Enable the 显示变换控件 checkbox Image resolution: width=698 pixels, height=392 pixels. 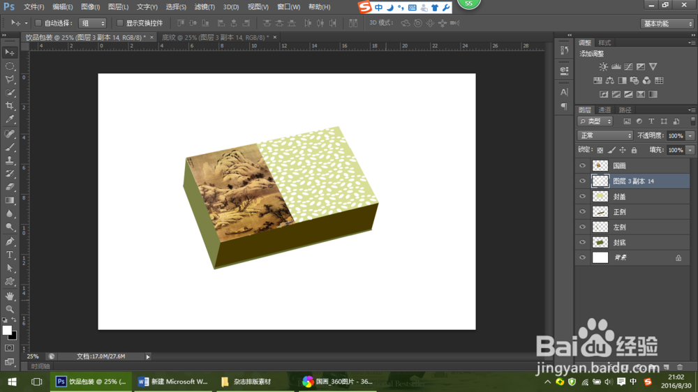(120, 23)
